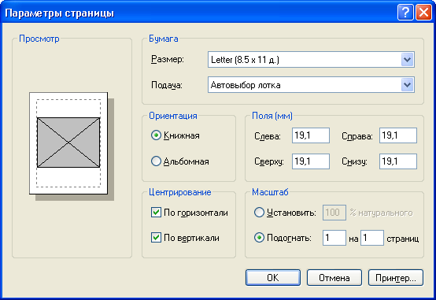This screenshot has height=300, width=436.
Task: Toggle По вертикали centering checkbox
Action: pos(156,238)
